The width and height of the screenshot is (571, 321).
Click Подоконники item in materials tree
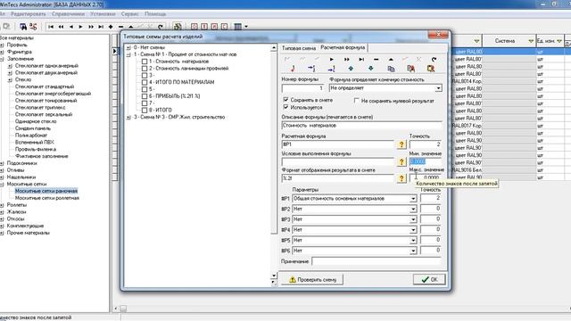[x=21, y=163]
